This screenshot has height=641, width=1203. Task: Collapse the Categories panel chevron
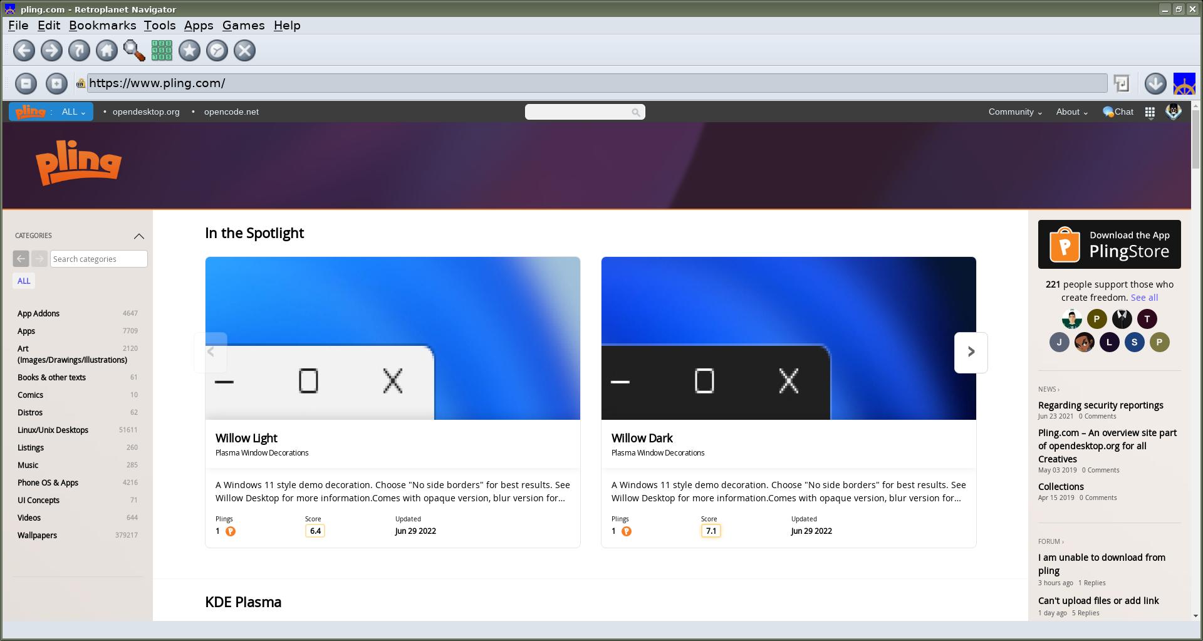point(139,236)
